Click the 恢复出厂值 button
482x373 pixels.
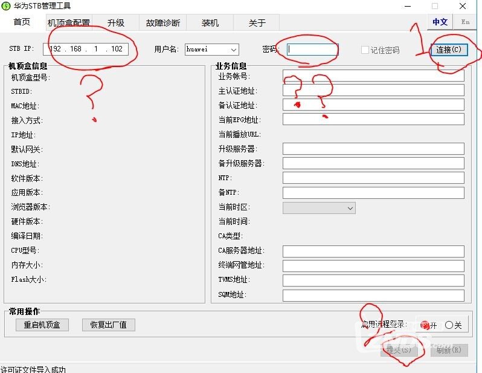pos(109,325)
